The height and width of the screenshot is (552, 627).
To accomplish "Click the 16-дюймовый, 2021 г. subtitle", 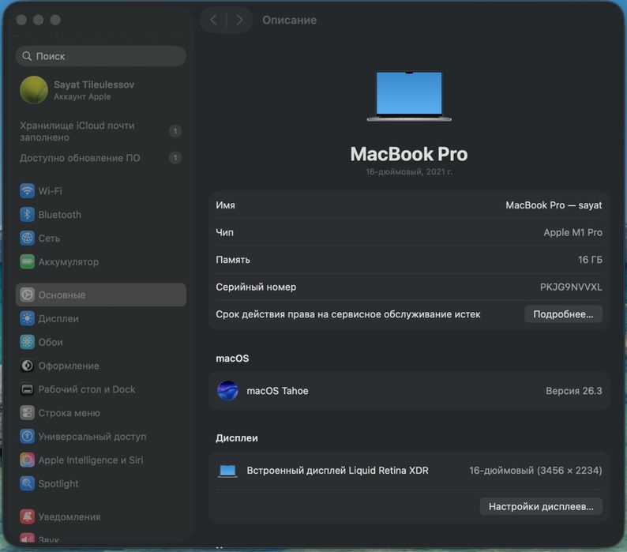I will click(409, 171).
